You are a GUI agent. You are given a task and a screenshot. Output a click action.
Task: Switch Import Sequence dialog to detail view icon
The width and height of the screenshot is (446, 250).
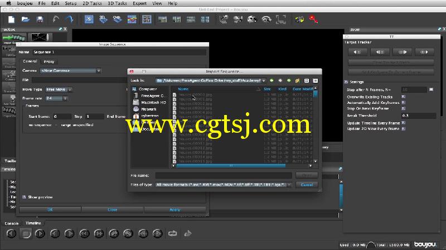click(315, 81)
